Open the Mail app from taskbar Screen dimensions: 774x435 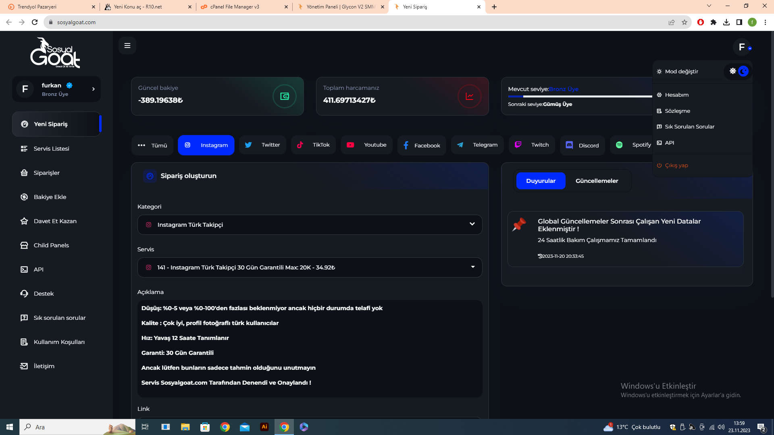(x=245, y=427)
